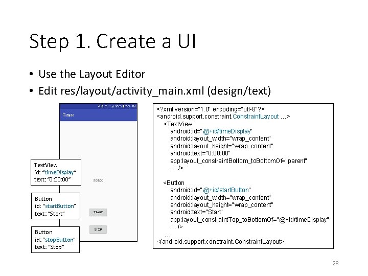Viewport: 368px width, 276px height.
Task: Click the START button in phone mockup
Action: pos(98,212)
